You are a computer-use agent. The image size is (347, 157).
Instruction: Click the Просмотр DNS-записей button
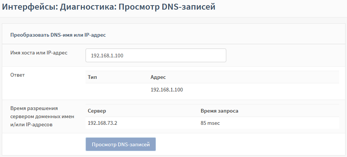pyautogui.click(x=121, y=144)
